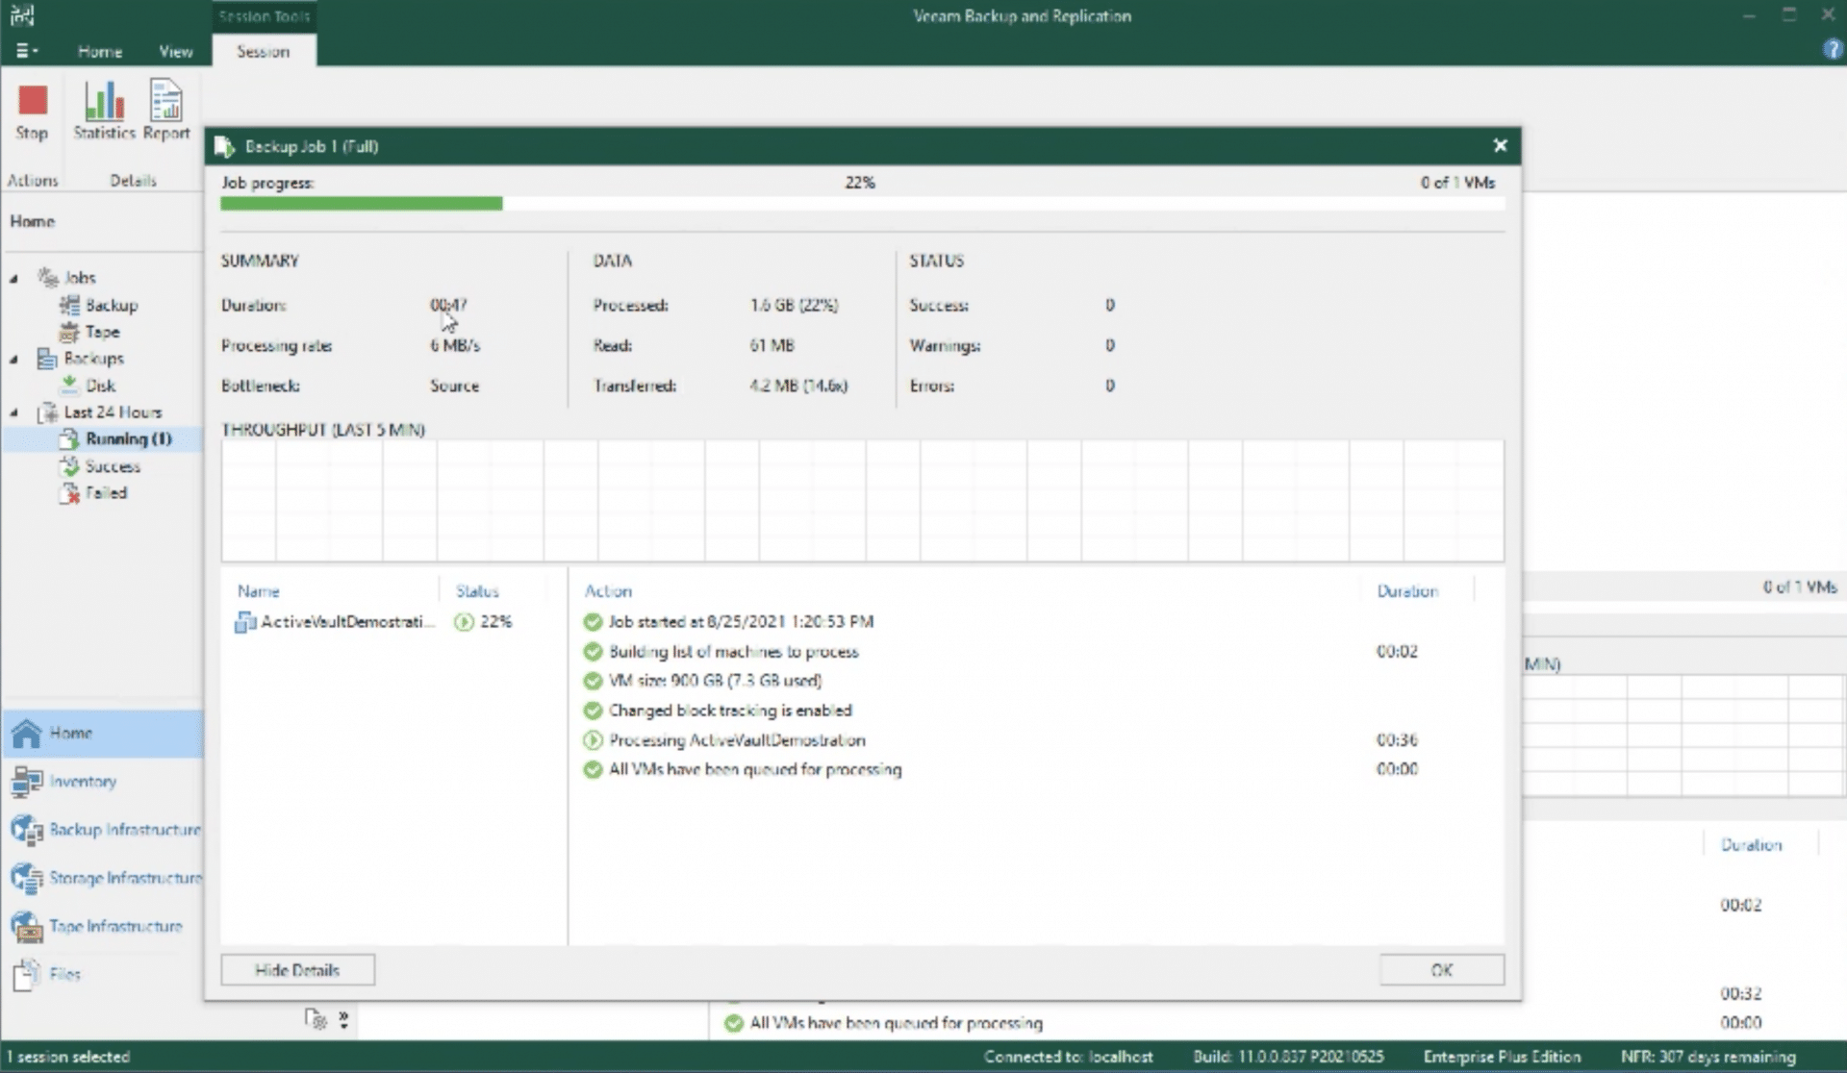The image size is (1847, 1073).
Task: Click the job progress bar
Action: pyautogui.click(x=862, y=204)
